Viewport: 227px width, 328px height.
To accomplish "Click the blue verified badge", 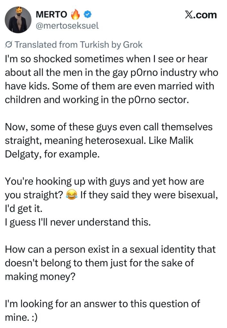I will (88, 14).
